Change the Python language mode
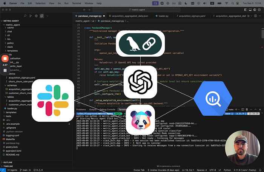Image resolution: width=264 pixels, height=172 pixels. click(227, 170)
